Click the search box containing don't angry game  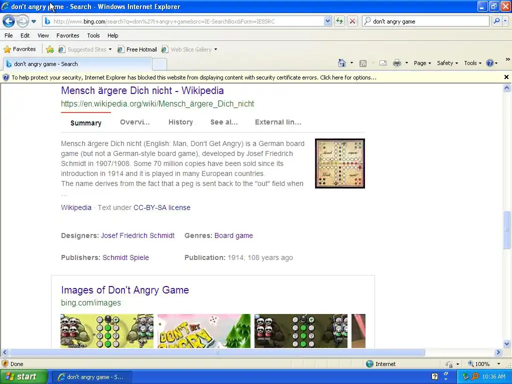(x=425, y=21)
